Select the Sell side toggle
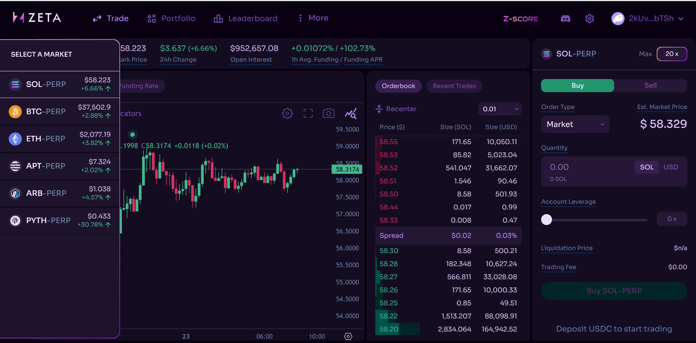This screenshot has height=343, width=696. tap(650, 85)
